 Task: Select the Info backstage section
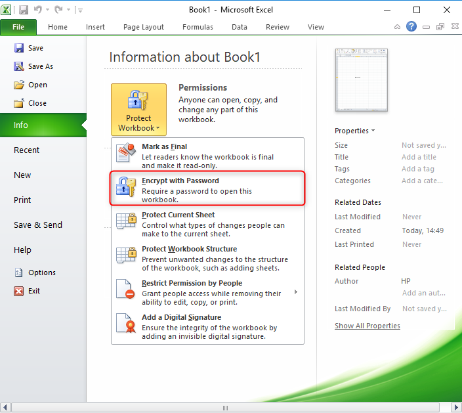pyautogui.click(x=43, y=125)
